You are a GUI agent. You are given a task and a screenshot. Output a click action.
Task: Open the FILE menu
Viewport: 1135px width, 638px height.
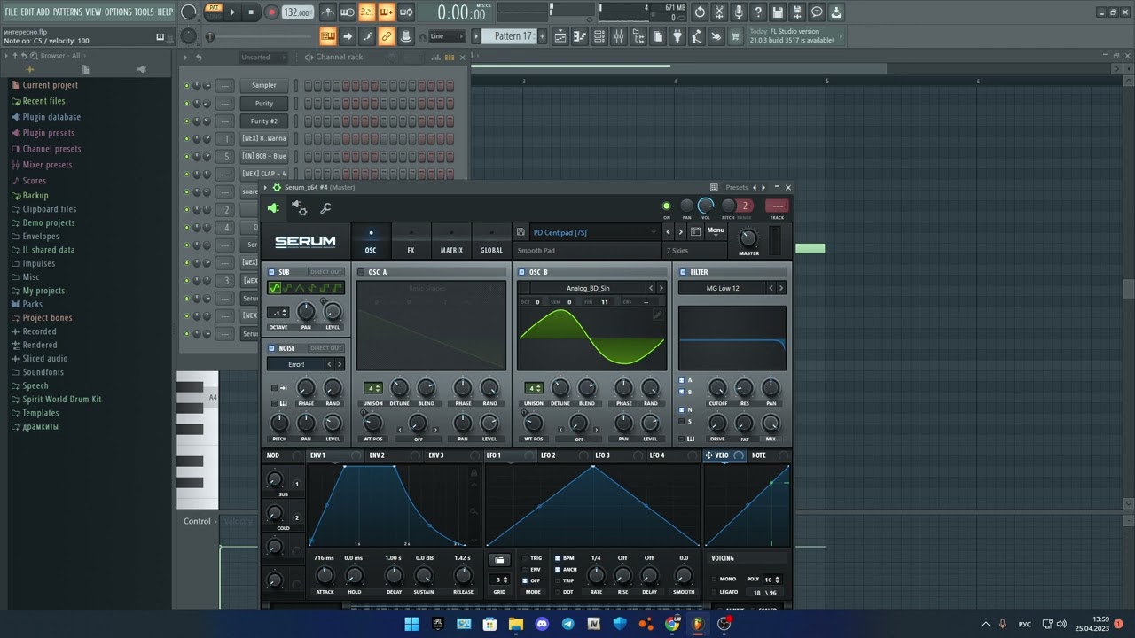(x=11, y=12)
